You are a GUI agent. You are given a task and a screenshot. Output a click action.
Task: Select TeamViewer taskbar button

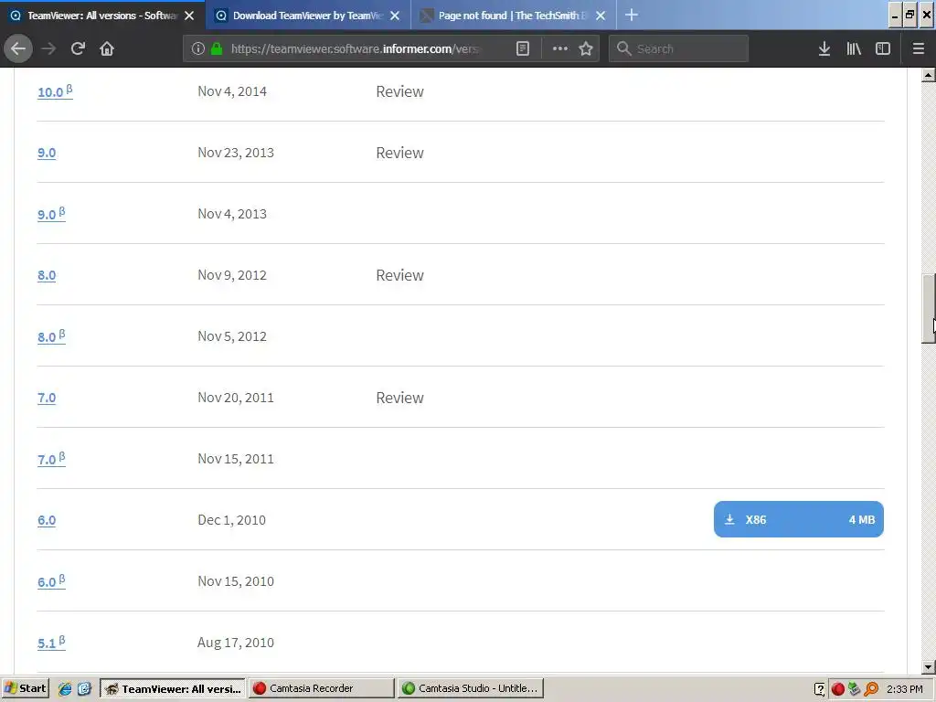pos(173,688)
